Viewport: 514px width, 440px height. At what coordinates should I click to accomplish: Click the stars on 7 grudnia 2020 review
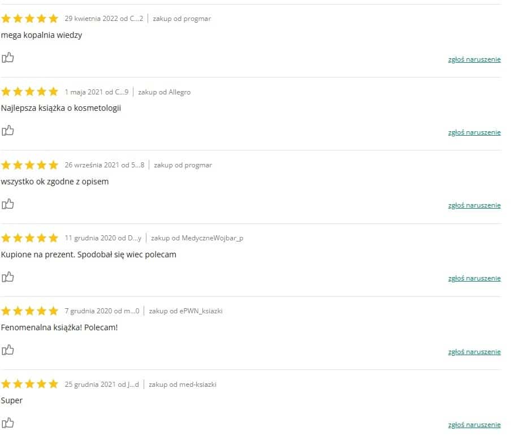(x=30, y=310)
